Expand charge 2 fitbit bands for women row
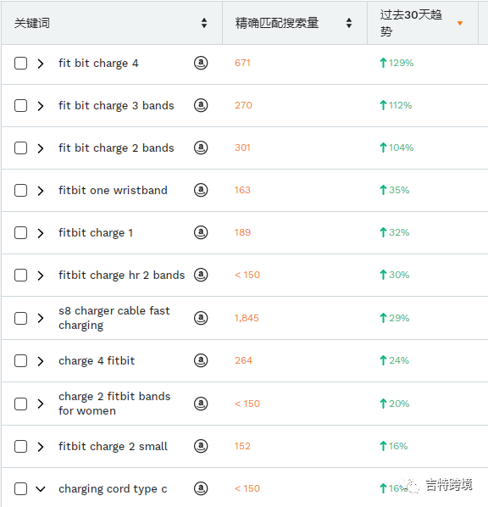 [x=41, y=404]
